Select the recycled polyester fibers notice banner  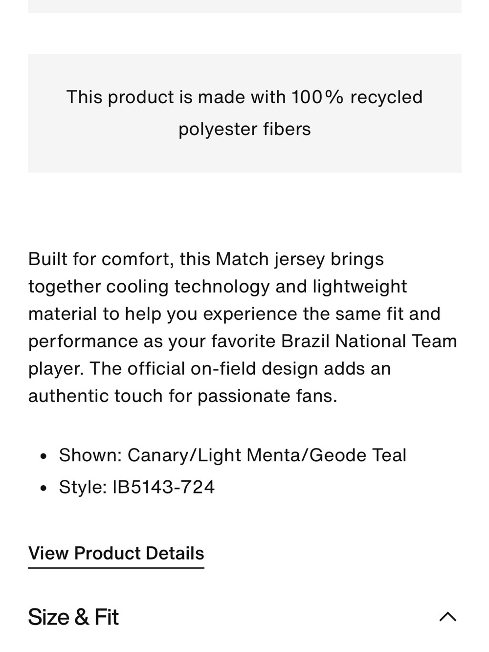pyautogui.click(x=244, y=113)
